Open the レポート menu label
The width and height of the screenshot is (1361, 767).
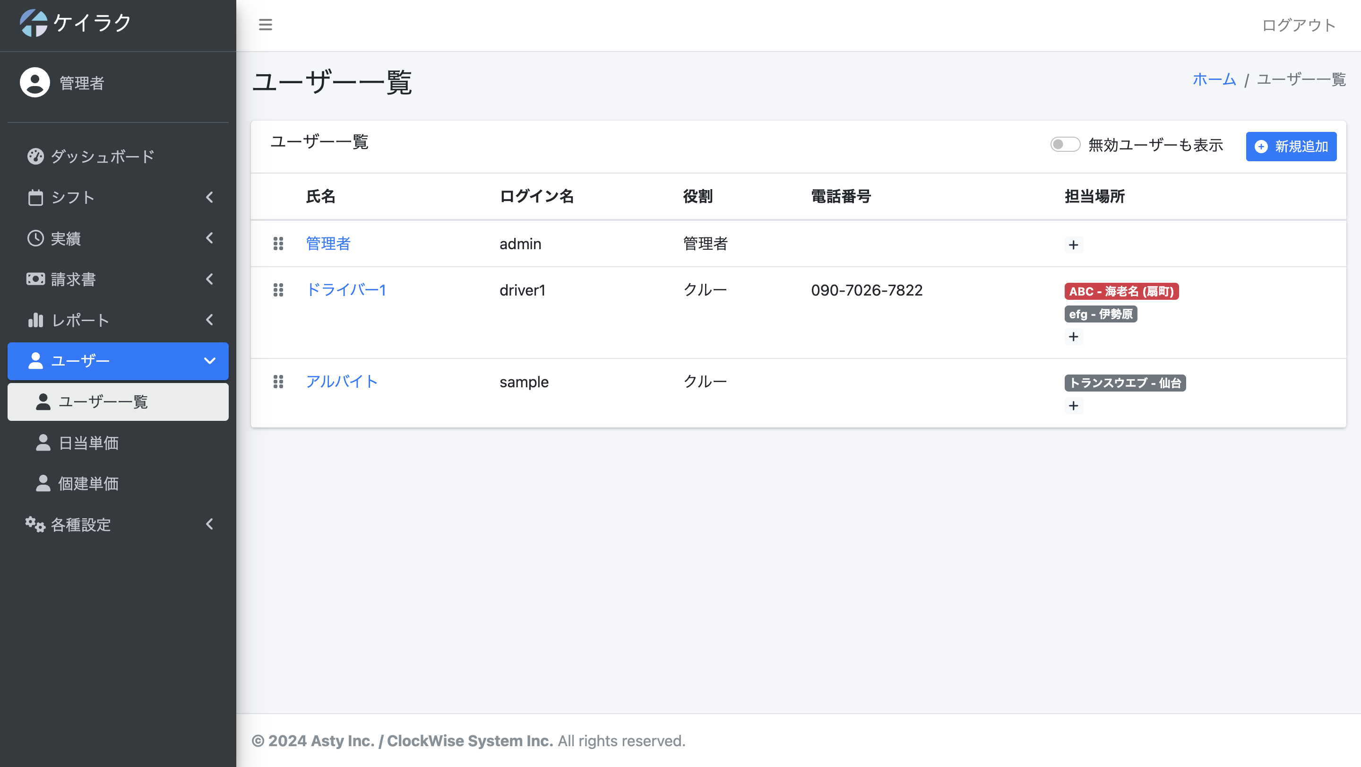(80, 320)
